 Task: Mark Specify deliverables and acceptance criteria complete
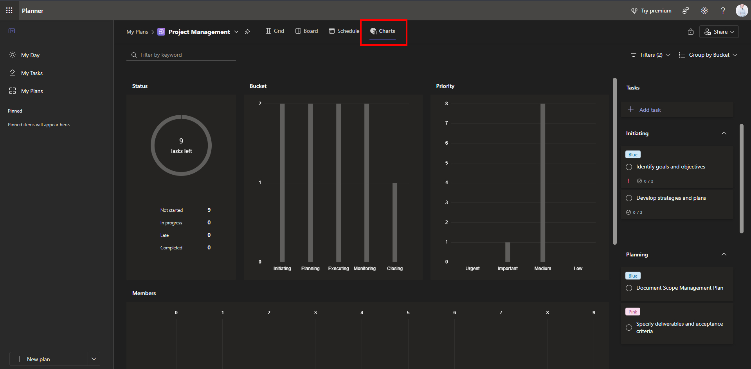(629, 328)
